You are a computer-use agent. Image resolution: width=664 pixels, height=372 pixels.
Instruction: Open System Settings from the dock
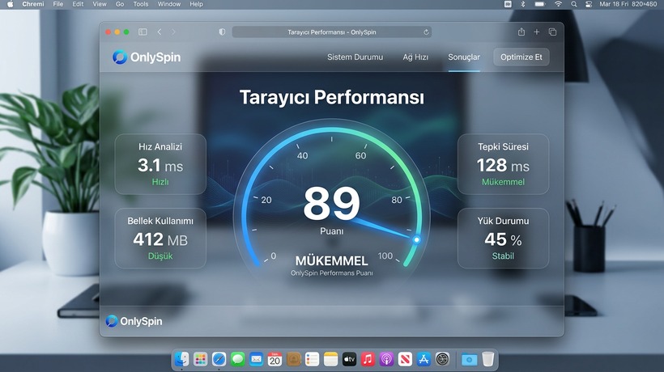click(x=442, y=359)
